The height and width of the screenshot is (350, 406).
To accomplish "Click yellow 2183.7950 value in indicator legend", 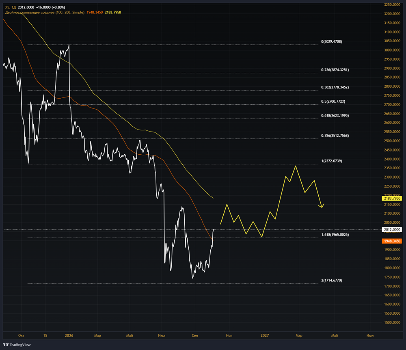I will coord(113,12).
